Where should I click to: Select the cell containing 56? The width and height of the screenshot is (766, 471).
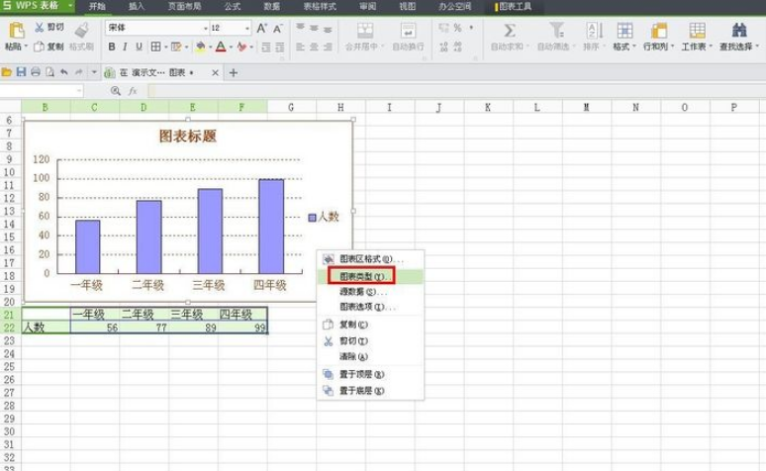[x=95, y=328]
